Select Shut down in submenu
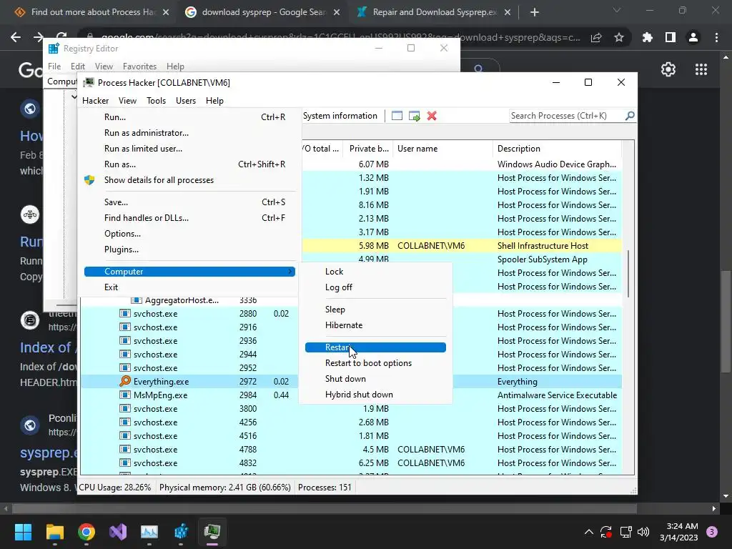Screen dimensions: 732x549 click(x=345, y=379)
